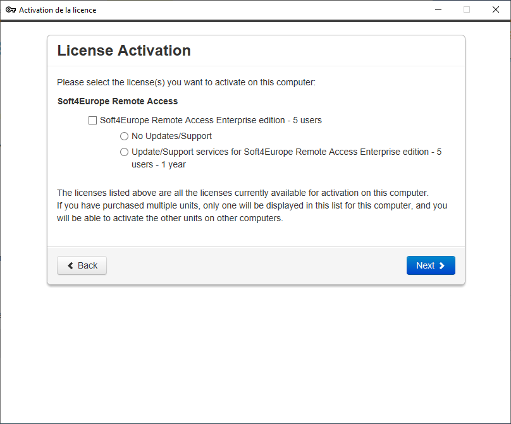Click the License Activation heading
Image resolution: width=511 pixels, height=424 pixels.
[124, 51]
